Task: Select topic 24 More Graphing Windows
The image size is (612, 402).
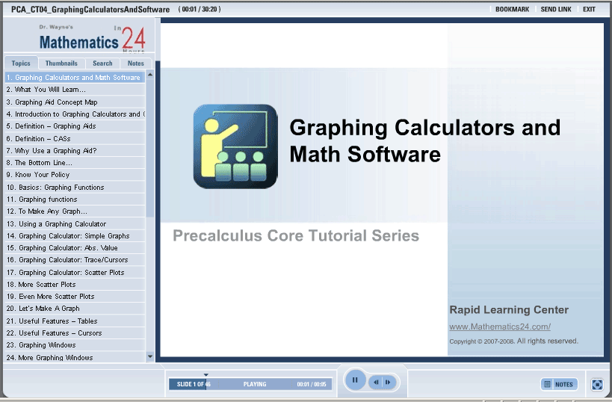Action: (75, 357)
